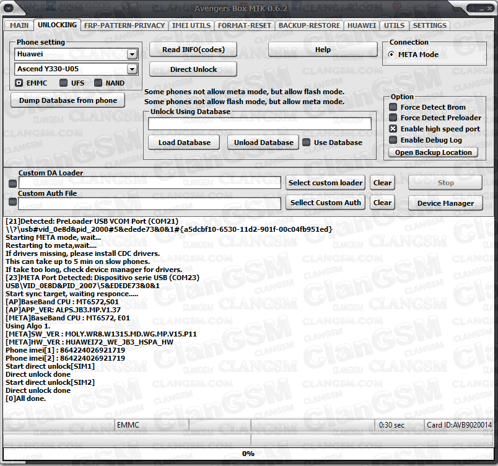Open the UTILS tab
The width and height of the screenshot is (498, 466).
click(x=394, y=25)
